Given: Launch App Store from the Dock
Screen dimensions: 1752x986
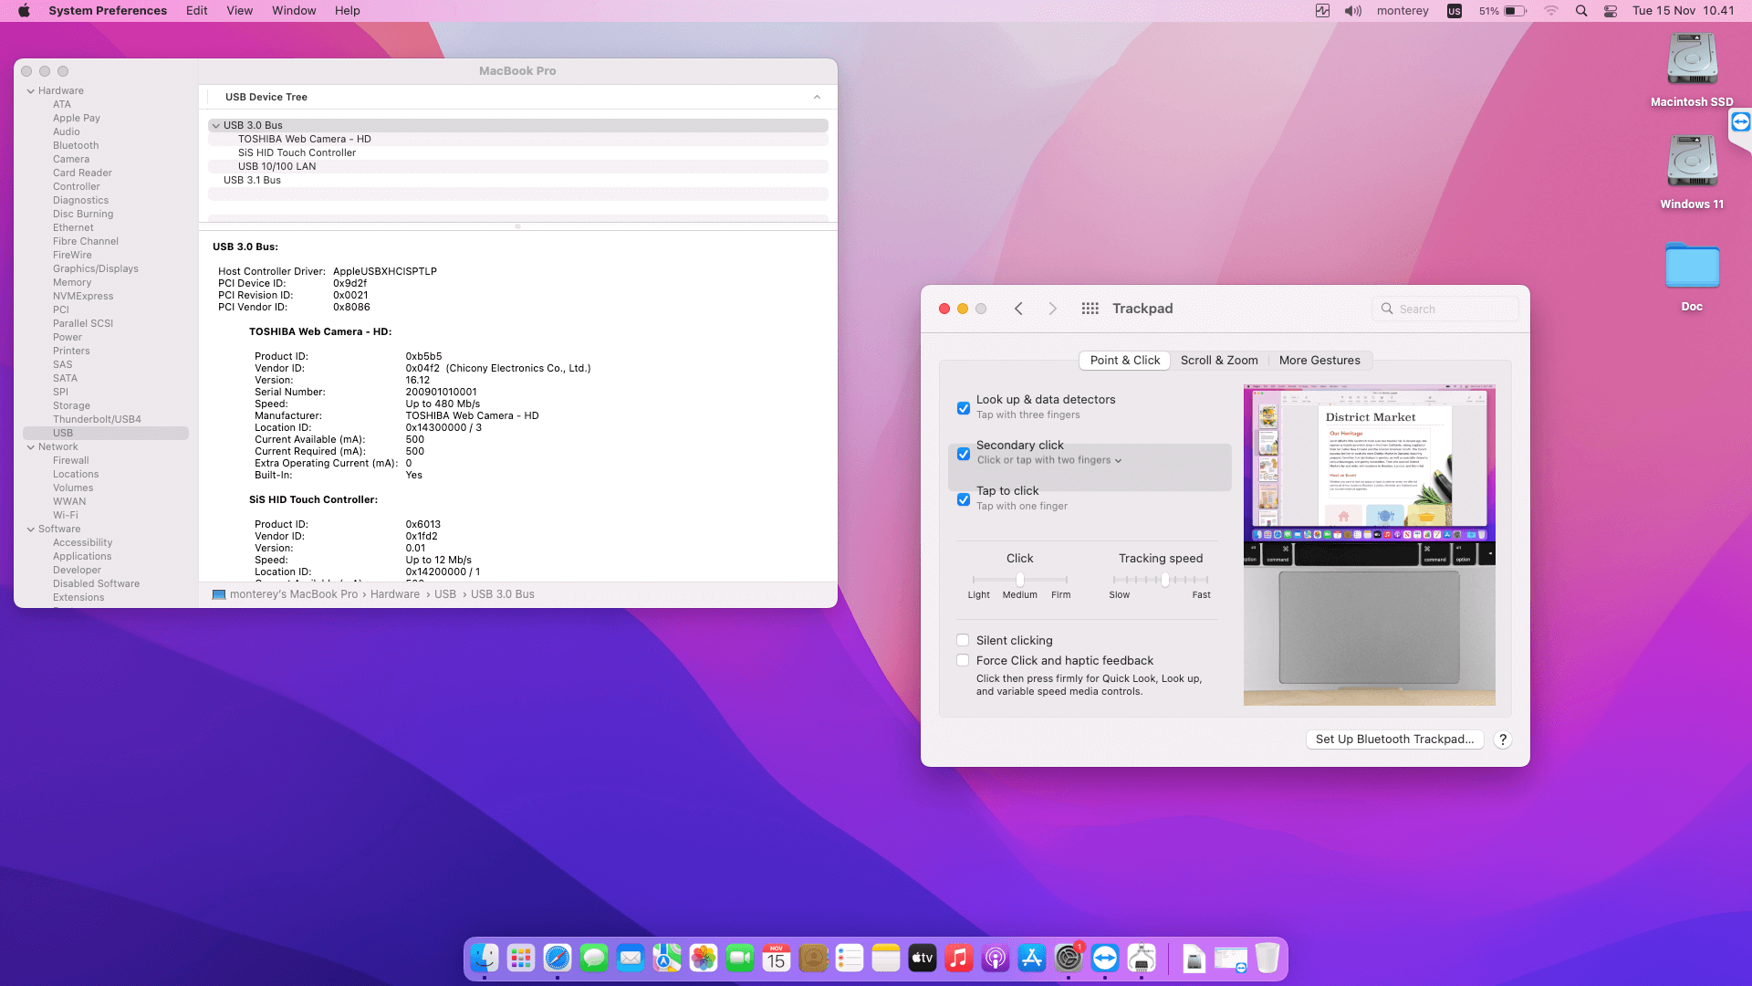Looking at the screenshot, I should tap(1032, 958).
